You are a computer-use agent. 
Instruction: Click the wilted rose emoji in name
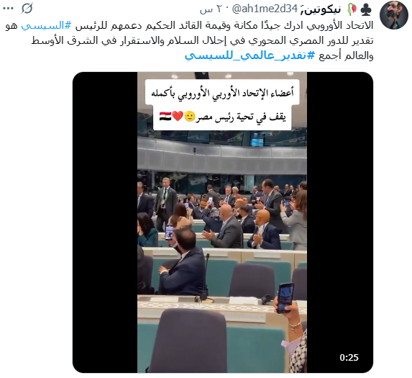pos(352,9)
